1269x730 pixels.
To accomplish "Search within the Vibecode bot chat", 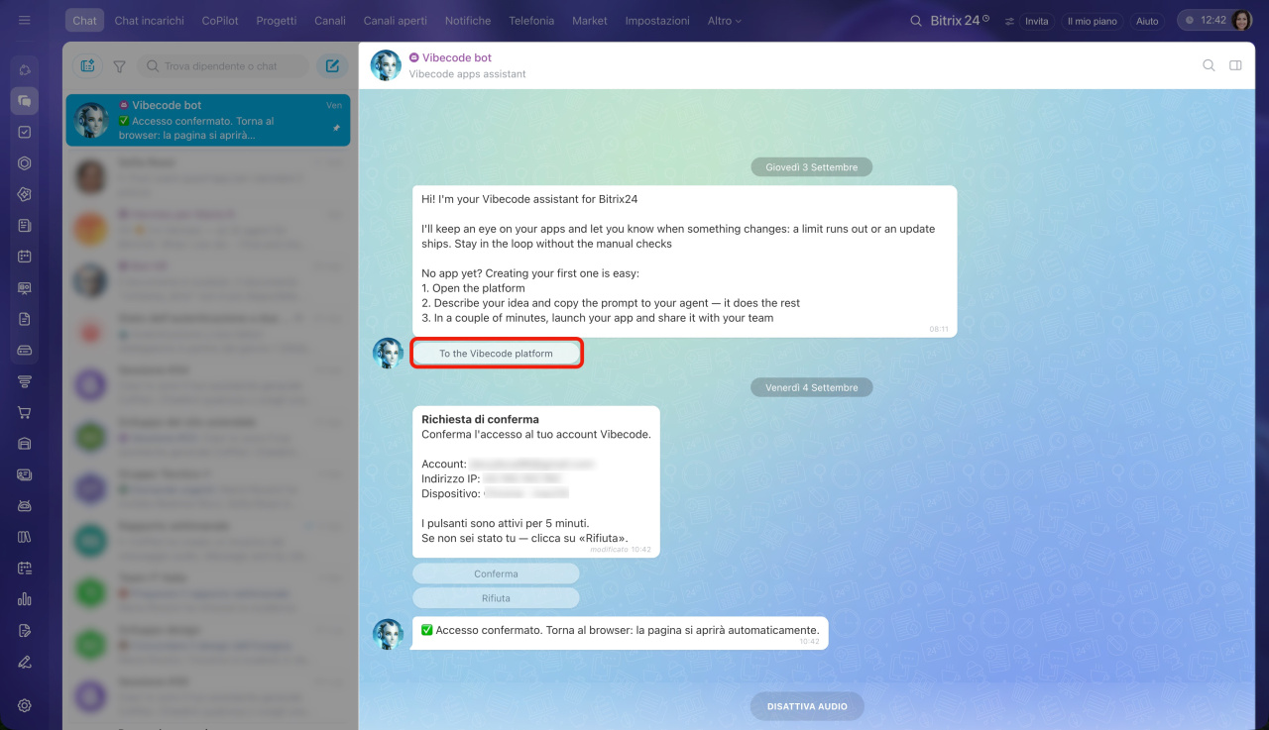I will click(1209, 65).
